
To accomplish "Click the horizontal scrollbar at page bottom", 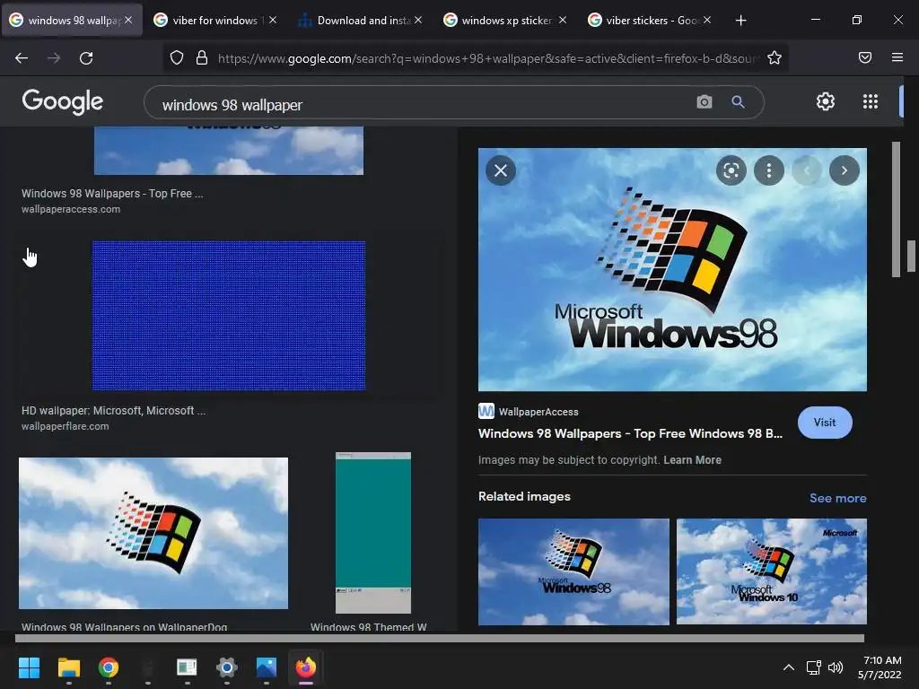I will [440, 638].
